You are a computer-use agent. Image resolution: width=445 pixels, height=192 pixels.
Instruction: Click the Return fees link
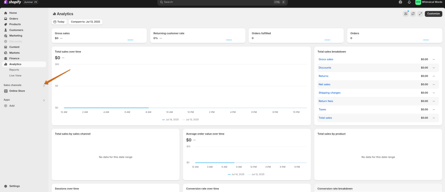[326, 101]
